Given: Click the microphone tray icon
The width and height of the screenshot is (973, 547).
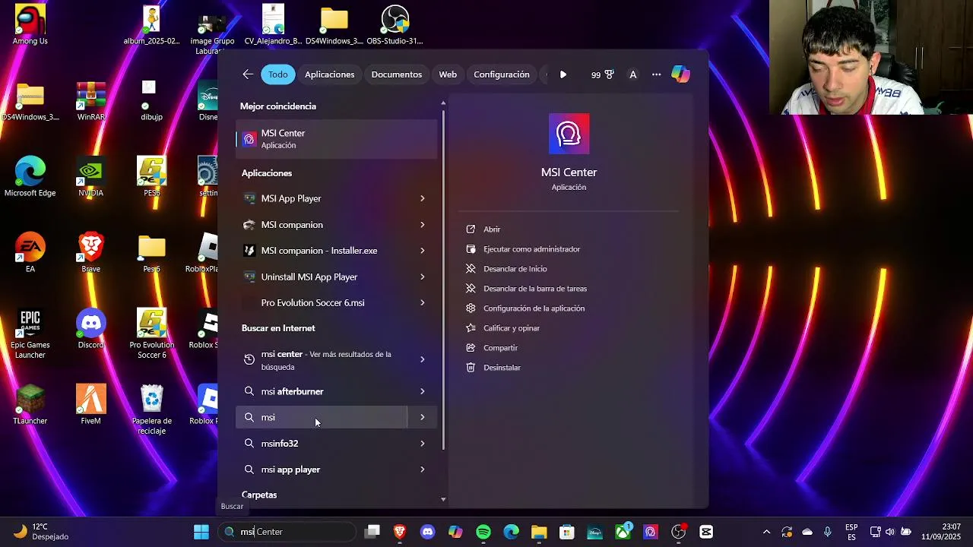Looking at the screenshot, I should pyautogui.click(x=828, y=532).
